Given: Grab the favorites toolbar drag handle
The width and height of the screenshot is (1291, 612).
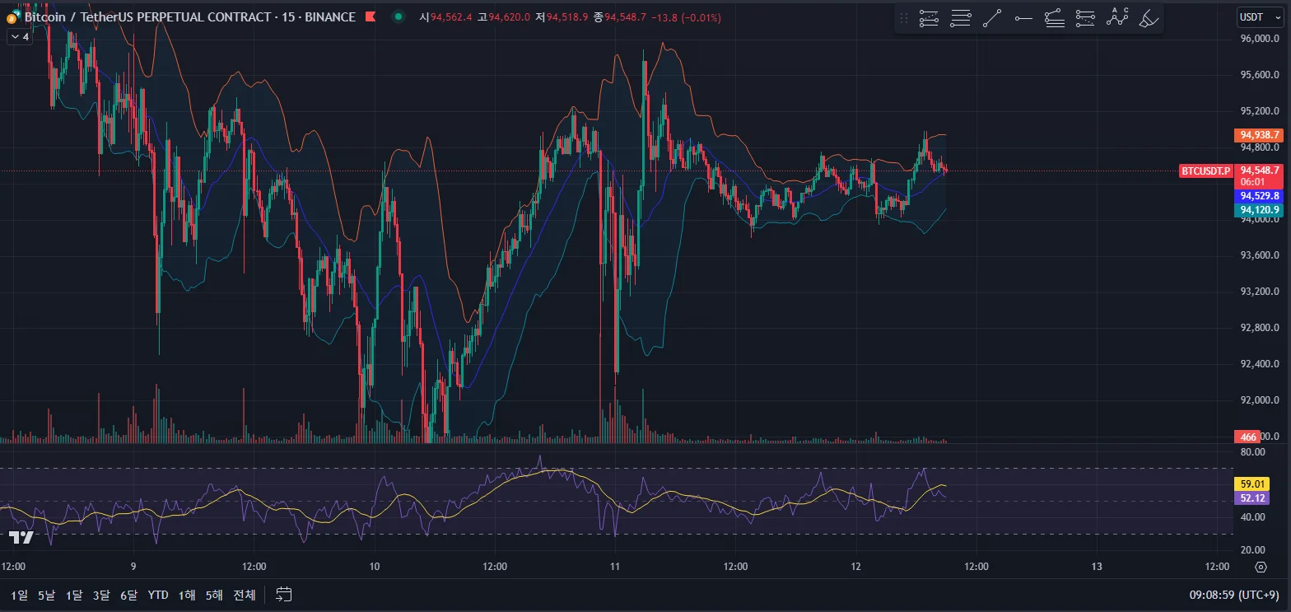Looking at the screenshot, I should (904, 18).
